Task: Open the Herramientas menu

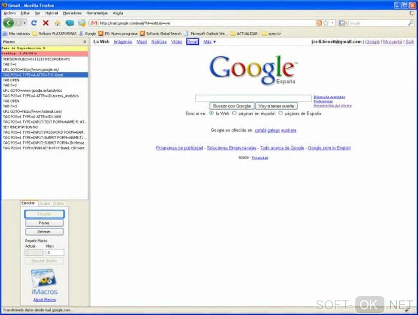Action: coord(97,13)
